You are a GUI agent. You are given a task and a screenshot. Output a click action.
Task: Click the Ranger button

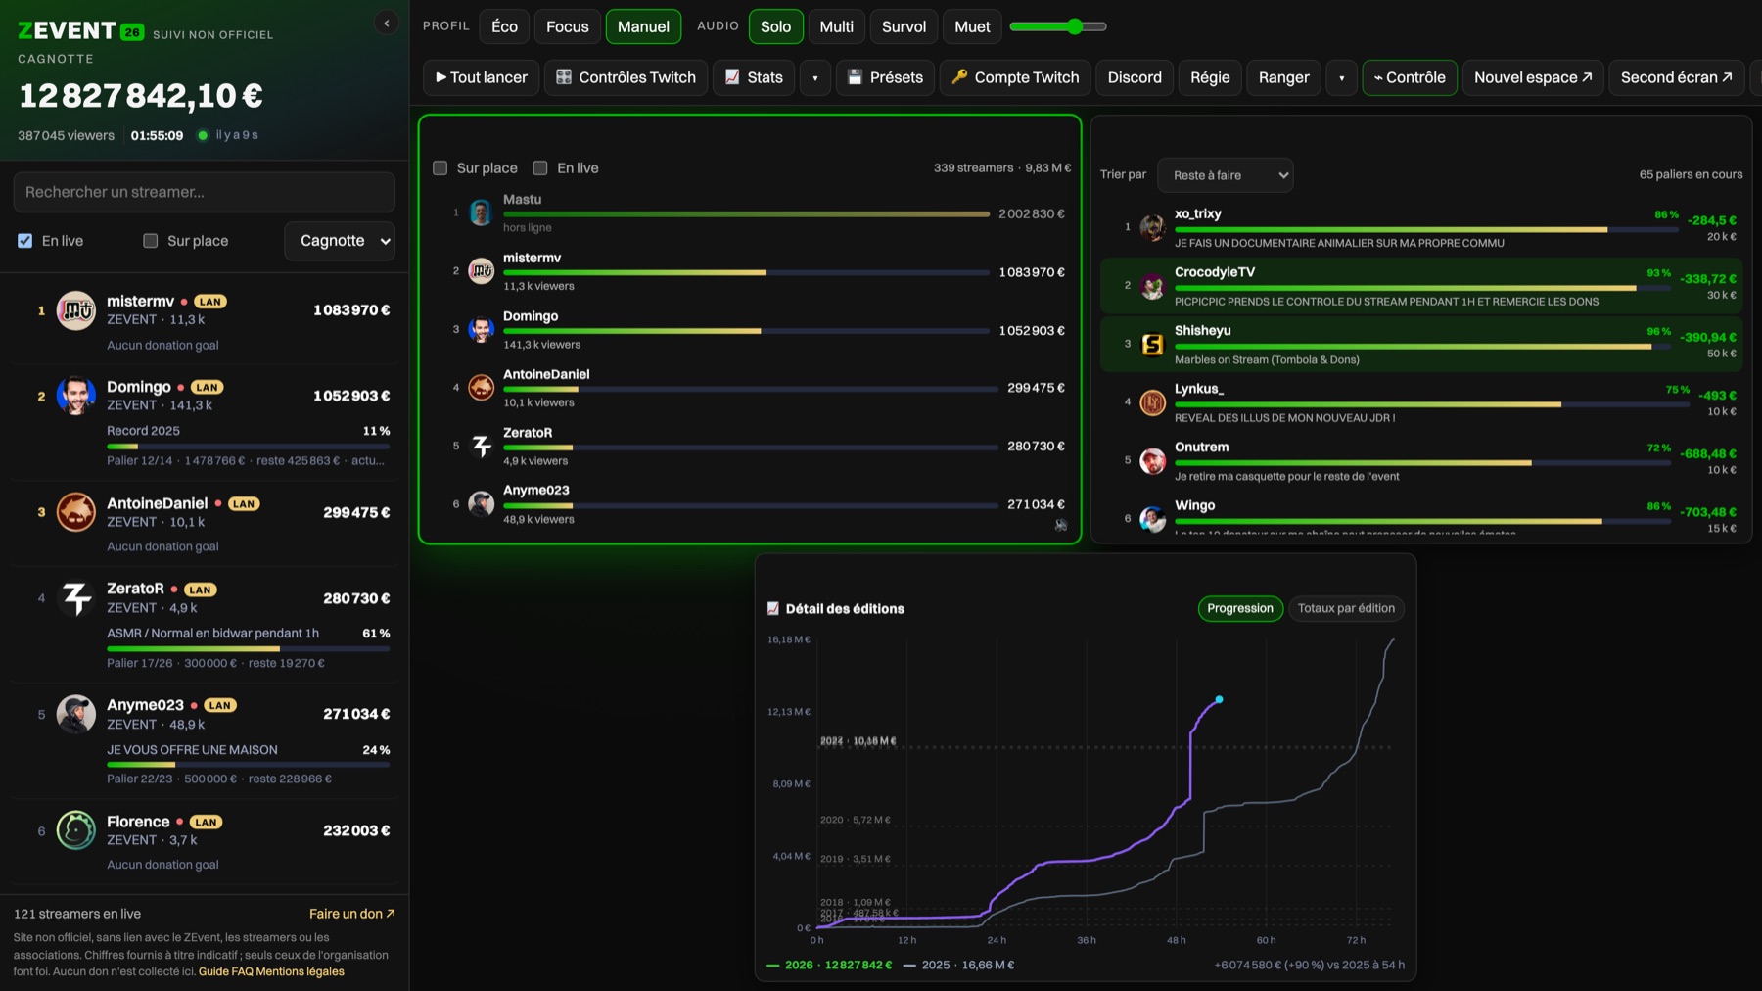click(1283, 77)
